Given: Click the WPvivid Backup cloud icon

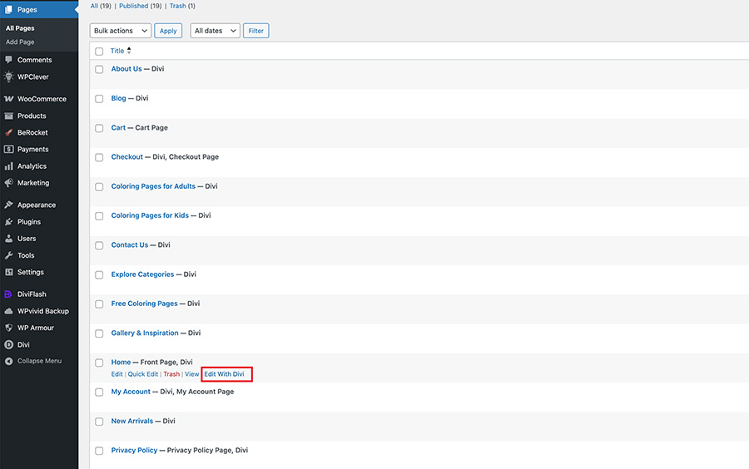Looking at the screenshot, I should pyautogui.click(x=8, y=311).
